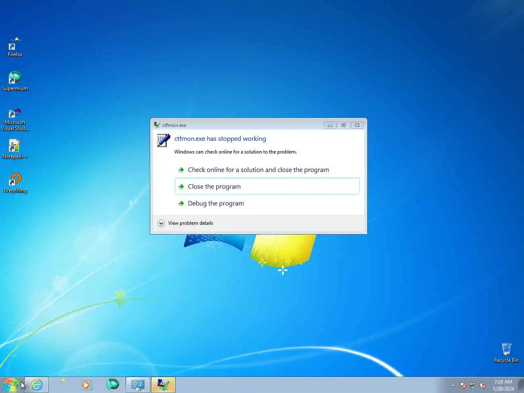
Task: Open Windows Media Player from the taskbar
Action: pos(87,385)
